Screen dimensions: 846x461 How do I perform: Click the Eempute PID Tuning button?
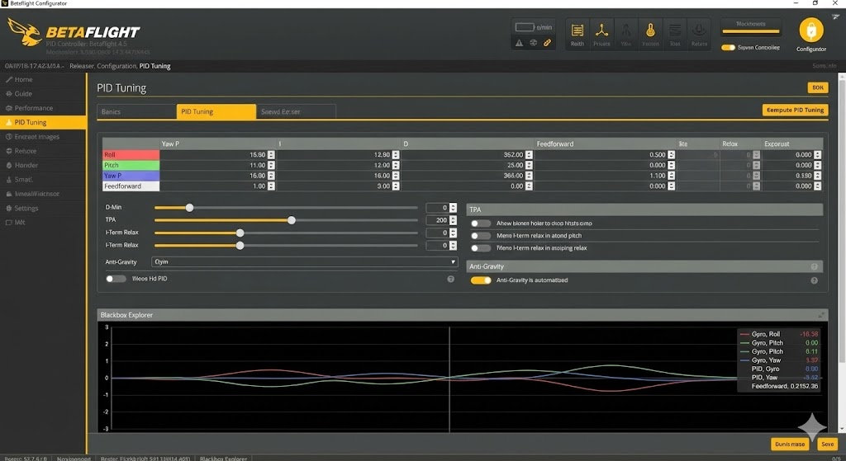[x=796, y=110]
